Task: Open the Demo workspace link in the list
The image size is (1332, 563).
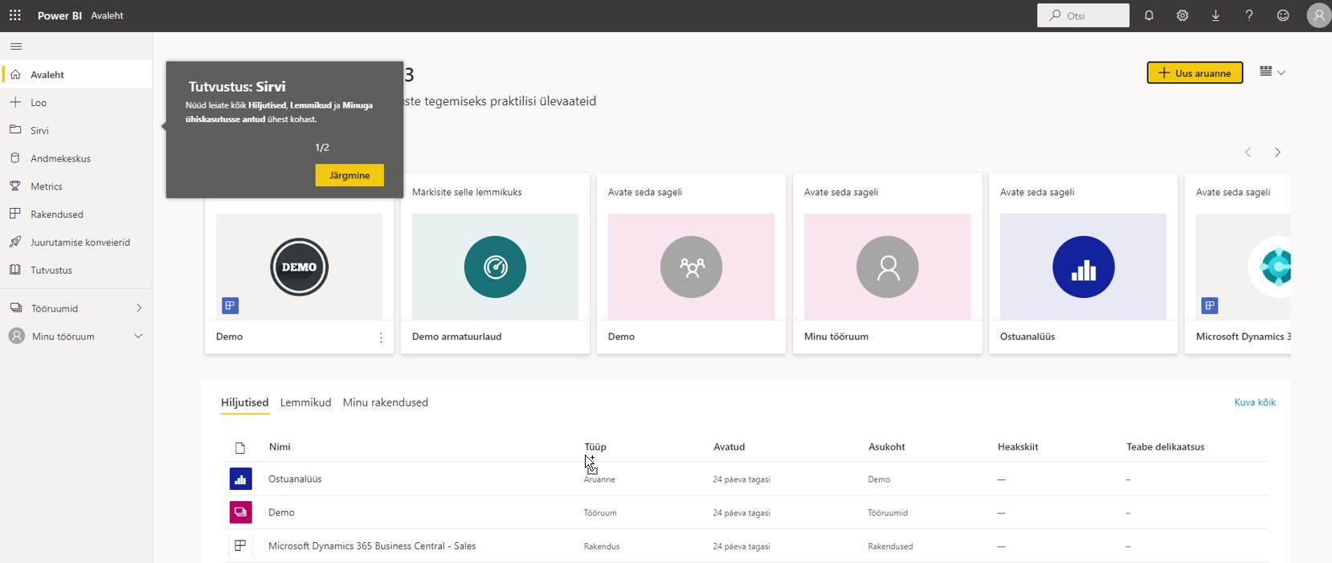Action: (281, 512)
